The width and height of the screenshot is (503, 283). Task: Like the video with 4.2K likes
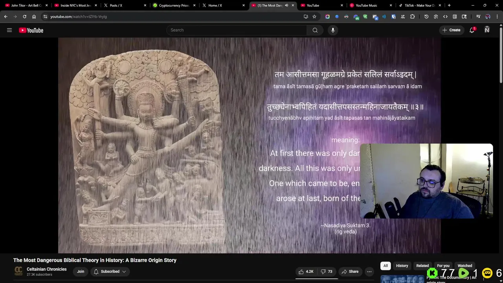click(306, 272)
